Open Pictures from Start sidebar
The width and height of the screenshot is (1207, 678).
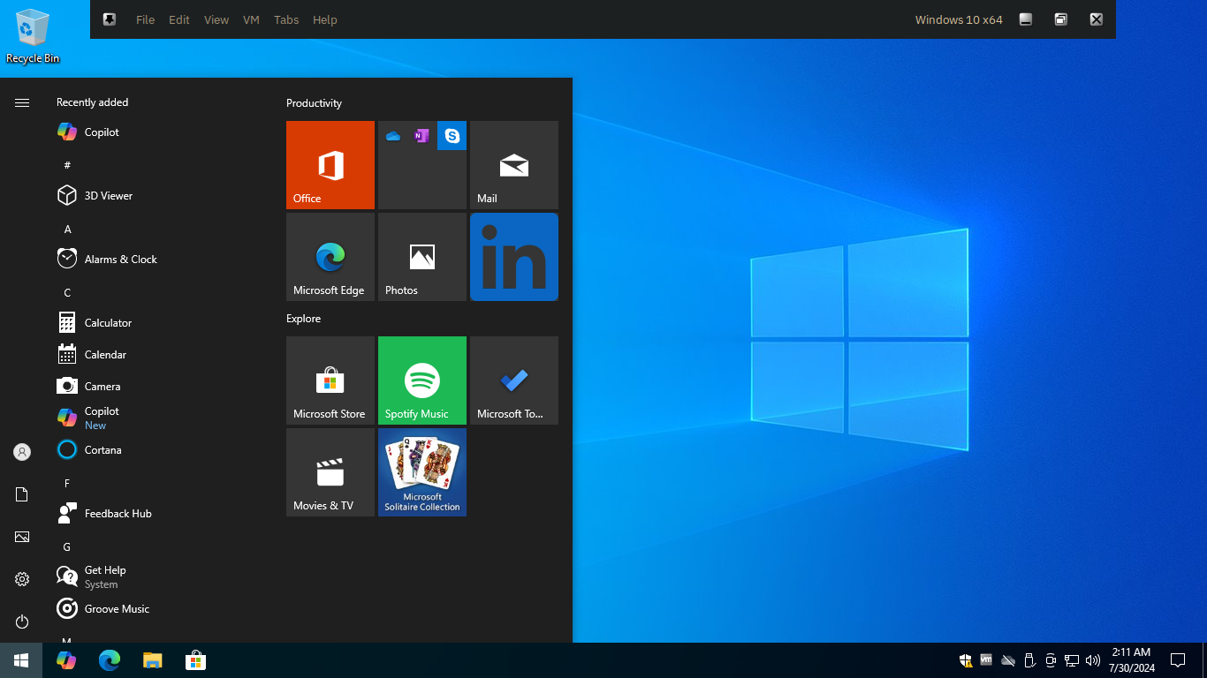tap(22, 537)
